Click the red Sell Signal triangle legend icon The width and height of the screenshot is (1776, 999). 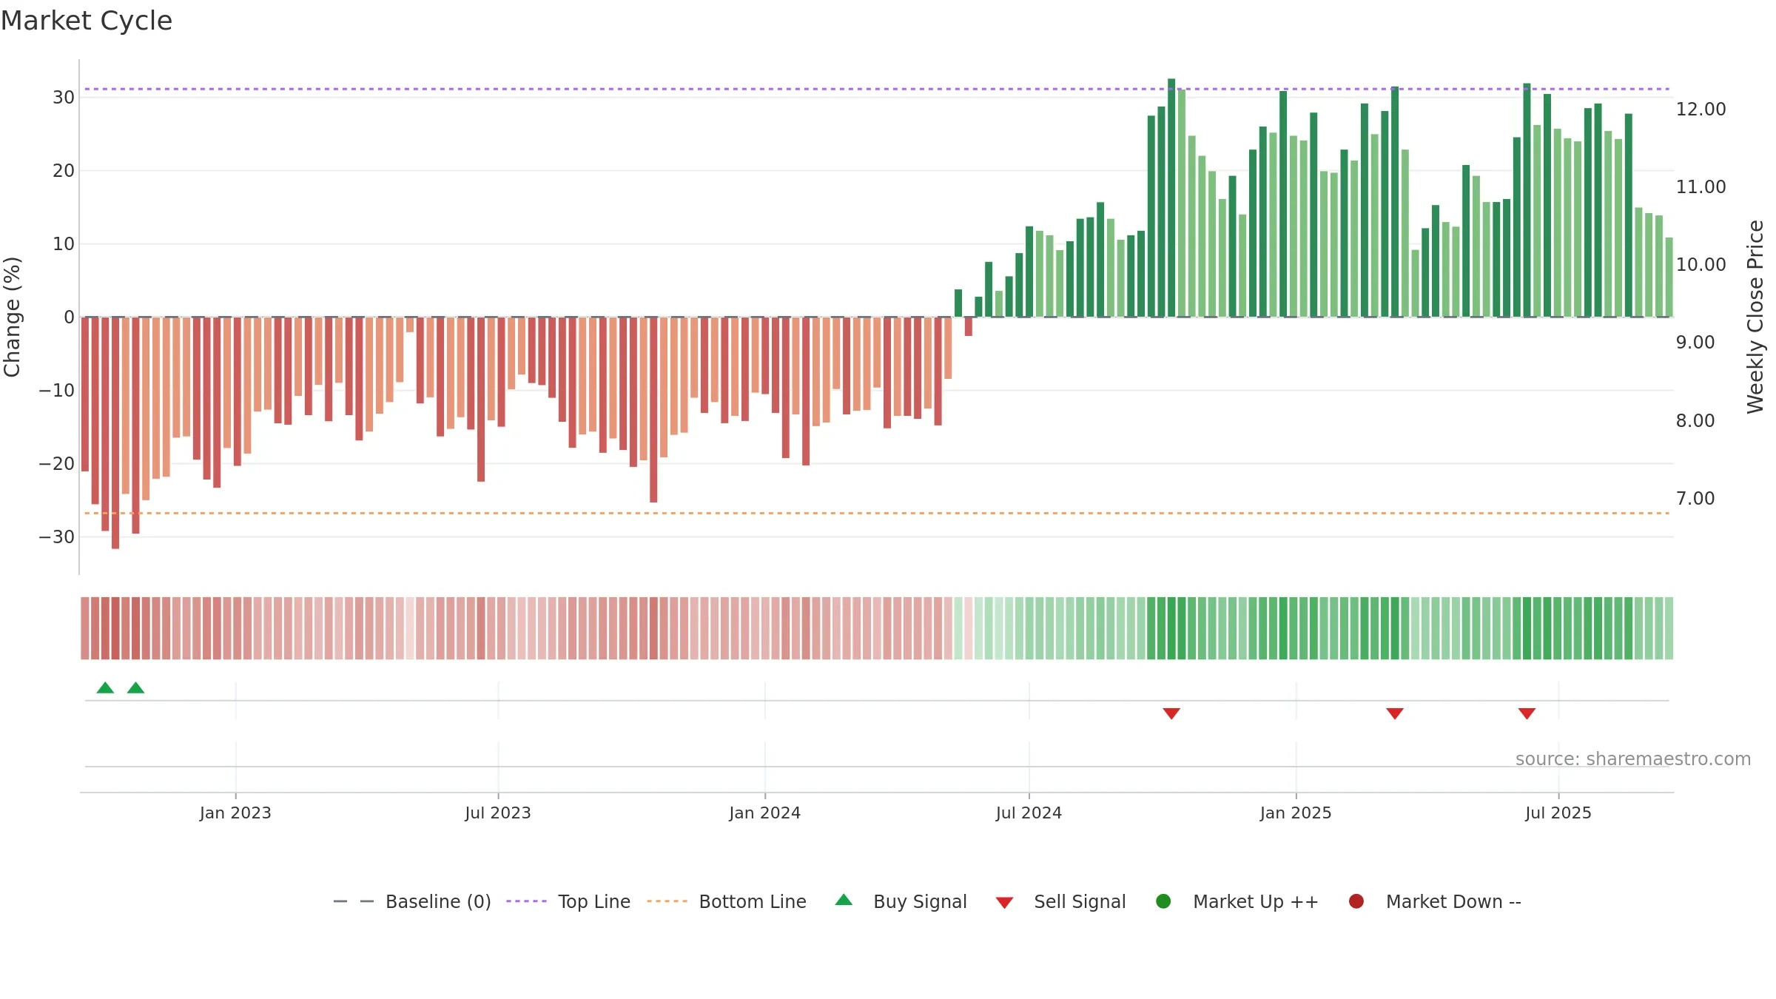click(x=1004, y=903)
